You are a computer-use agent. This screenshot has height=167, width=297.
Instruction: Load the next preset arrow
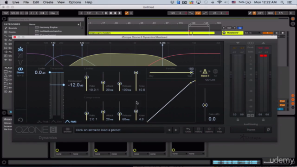[176, 130]
